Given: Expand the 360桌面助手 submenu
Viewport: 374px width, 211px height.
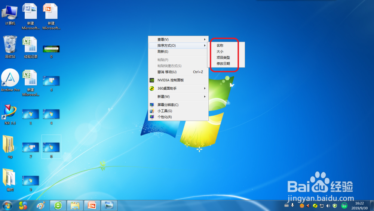Looking at the screenshot, I should point(178,89).
